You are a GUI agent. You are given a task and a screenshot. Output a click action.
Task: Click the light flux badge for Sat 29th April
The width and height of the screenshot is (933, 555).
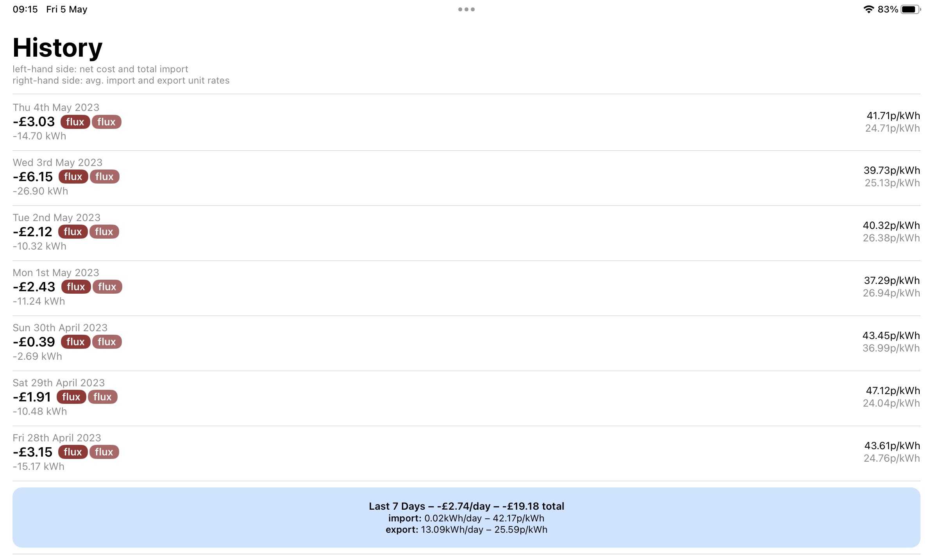[x=102, y=397]
